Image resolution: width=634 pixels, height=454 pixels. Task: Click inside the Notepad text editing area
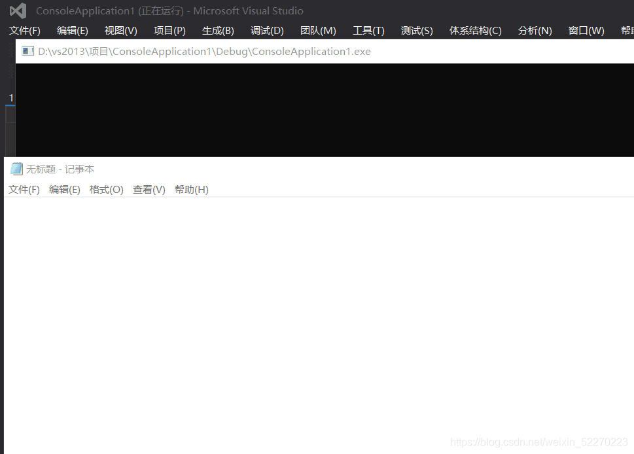(319, 325)
